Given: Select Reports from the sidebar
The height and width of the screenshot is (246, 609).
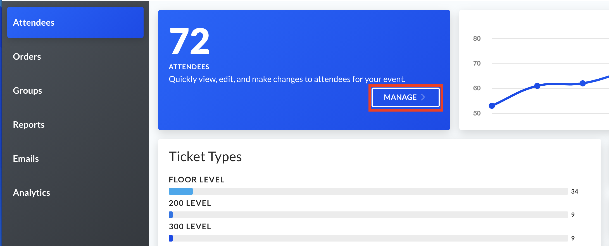Looking at the screenshot, I should pyautogui.click(x=29, y=125).
